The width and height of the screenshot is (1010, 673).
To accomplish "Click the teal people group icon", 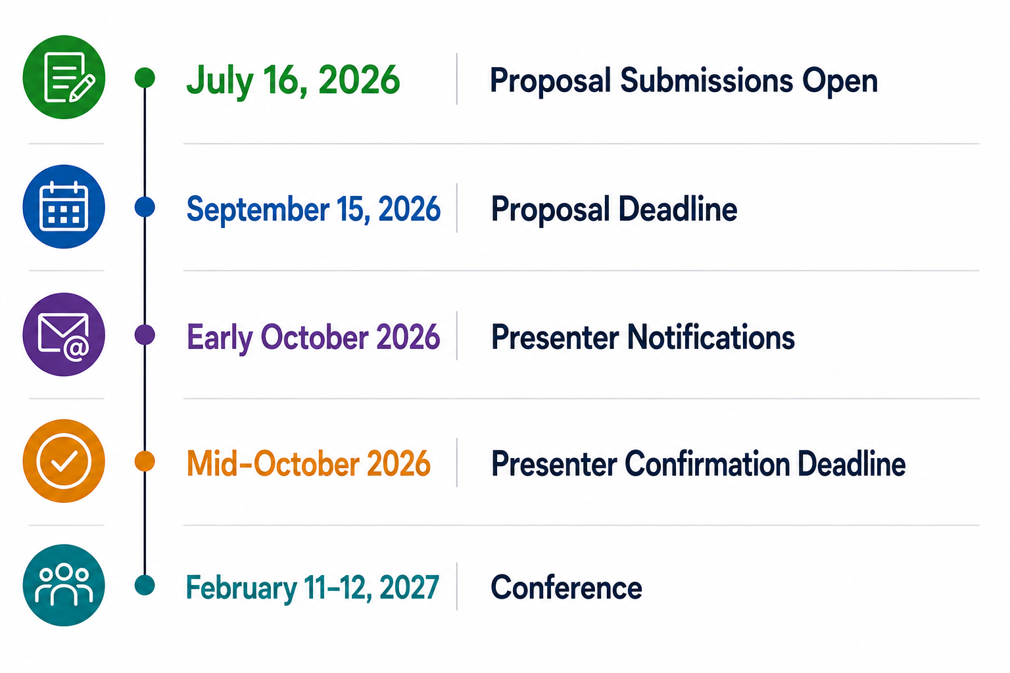I will tap(64, 585).
